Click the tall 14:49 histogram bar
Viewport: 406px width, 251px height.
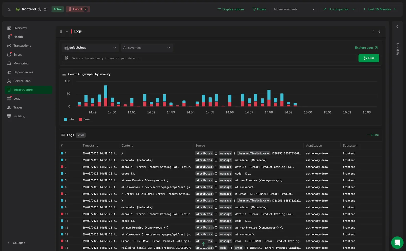106,96
